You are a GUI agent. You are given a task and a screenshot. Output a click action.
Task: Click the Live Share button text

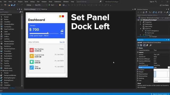click(x=165, y=5)
